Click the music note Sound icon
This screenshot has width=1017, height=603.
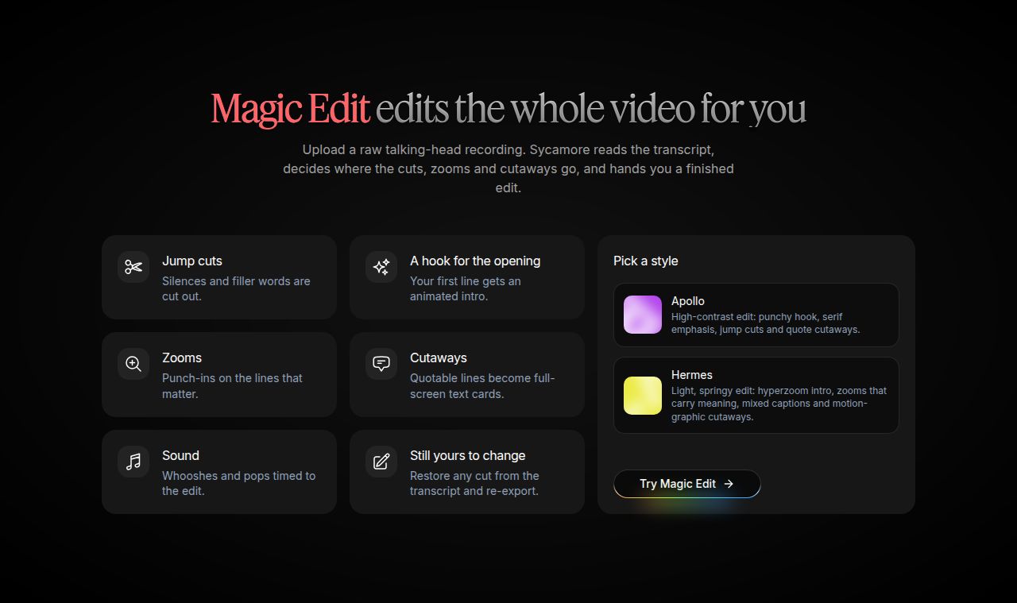133,462
